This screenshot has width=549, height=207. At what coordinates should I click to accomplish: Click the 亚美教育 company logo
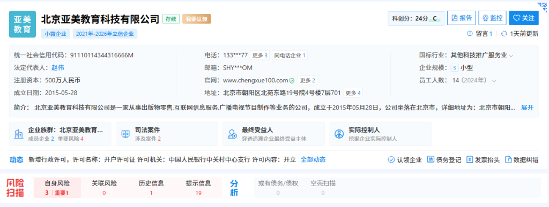click(x=23, y=24)
